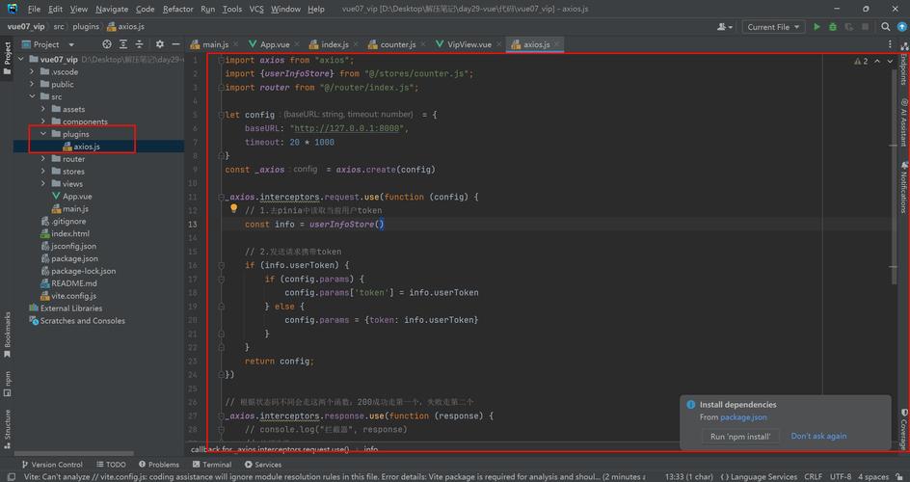Image resolution: width=910 pixels, height=482 pixels.
Task: Click the UTF-8 encoding in status bar
Action: click(x=840, y=476)
